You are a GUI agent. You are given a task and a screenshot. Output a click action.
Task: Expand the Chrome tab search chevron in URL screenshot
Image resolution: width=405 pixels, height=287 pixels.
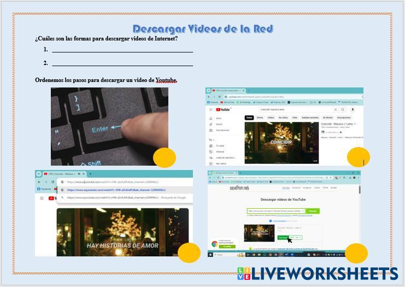(x=39, y=174)
